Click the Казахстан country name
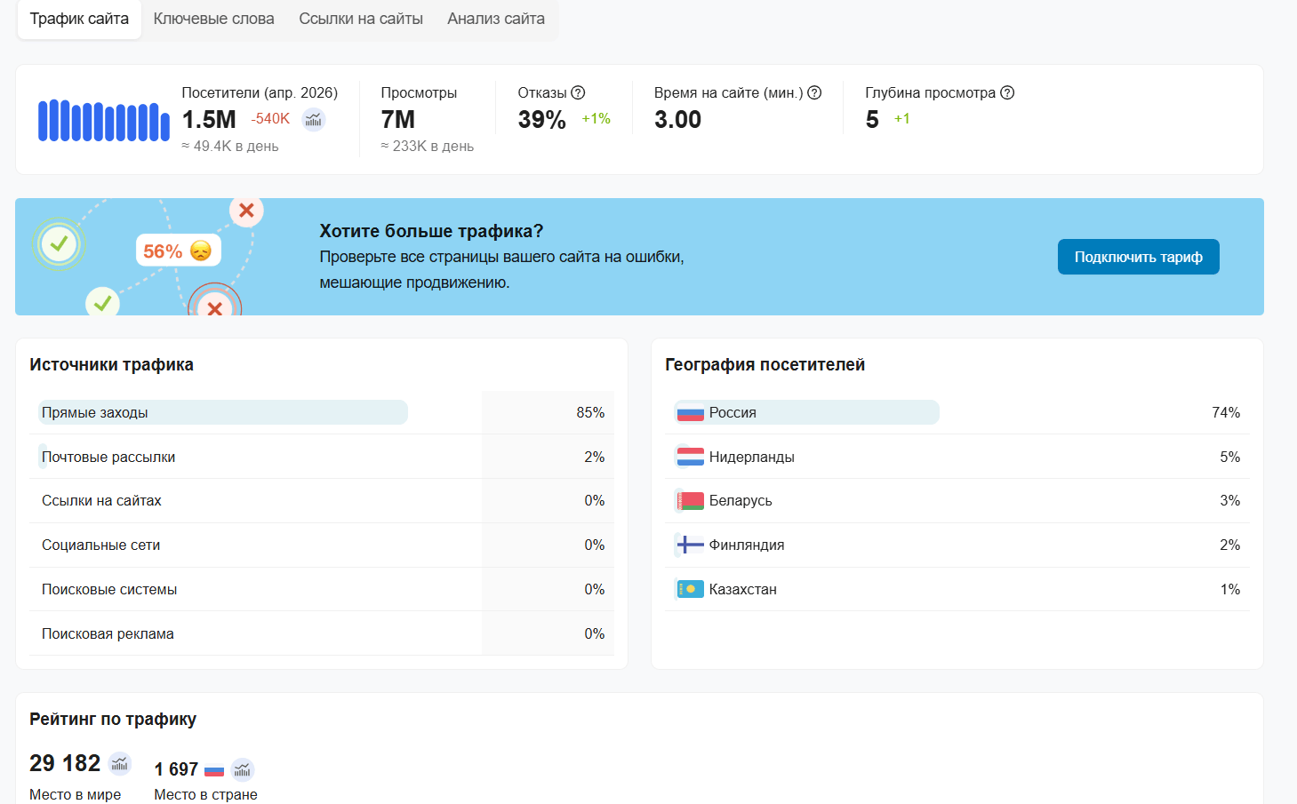 743,590
